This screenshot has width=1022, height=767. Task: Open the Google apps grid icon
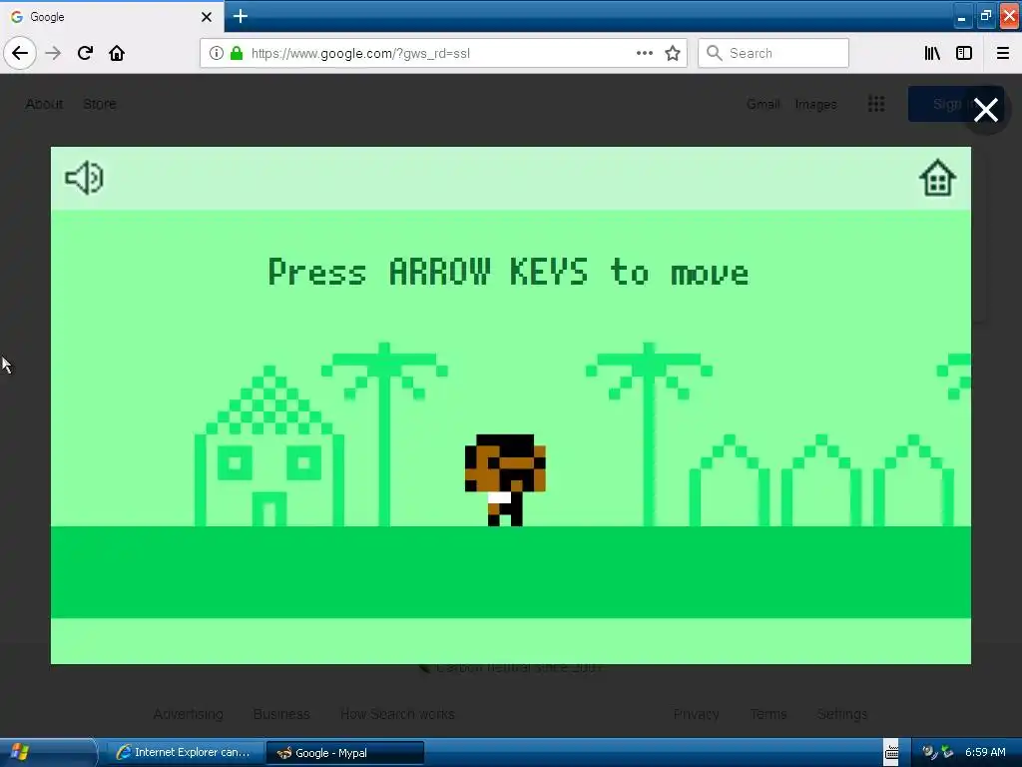tap(876, 104)
